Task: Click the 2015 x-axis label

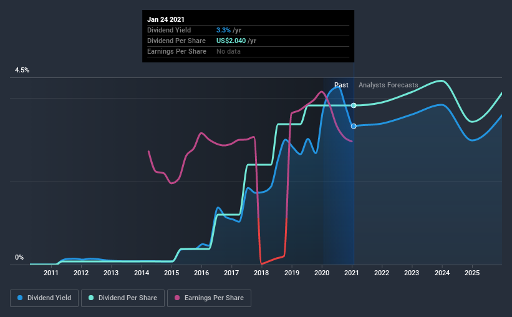Action: (x=171, y=273)
